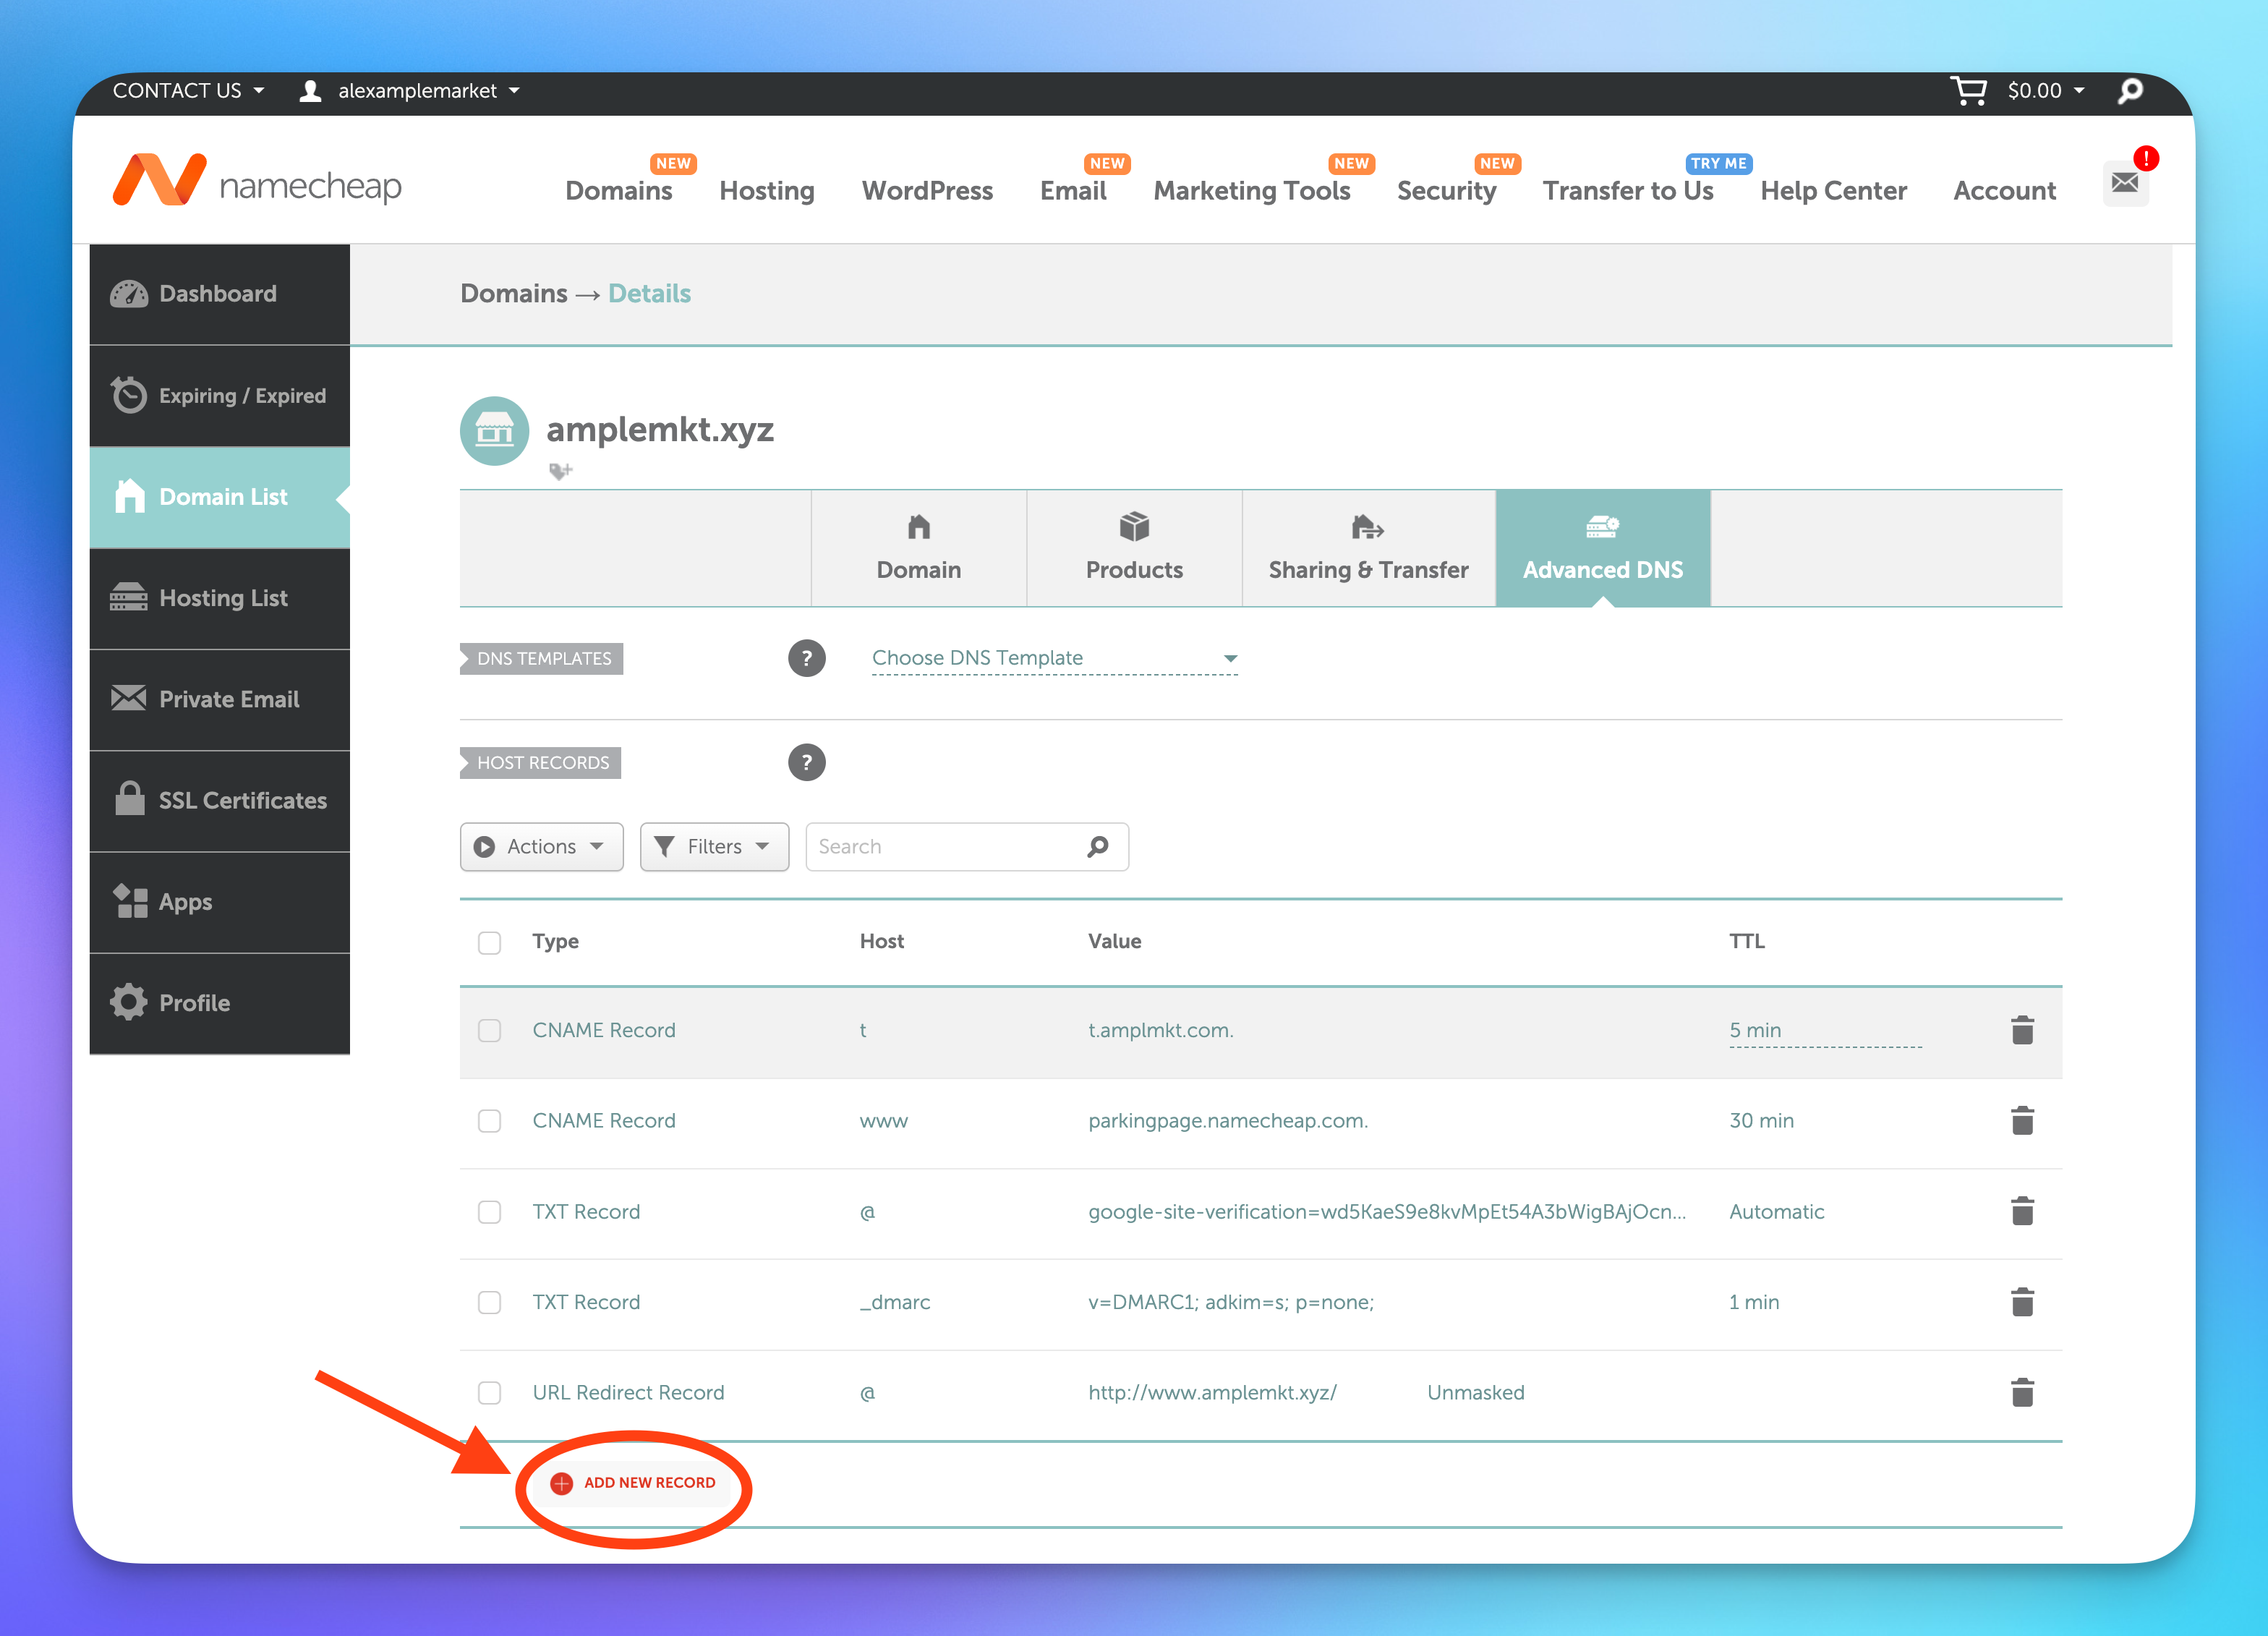2268x1636 pixels.
Task: Select the URL Redirect Record checkbox
Action: pyautogui.click(x=489, y=1393)
